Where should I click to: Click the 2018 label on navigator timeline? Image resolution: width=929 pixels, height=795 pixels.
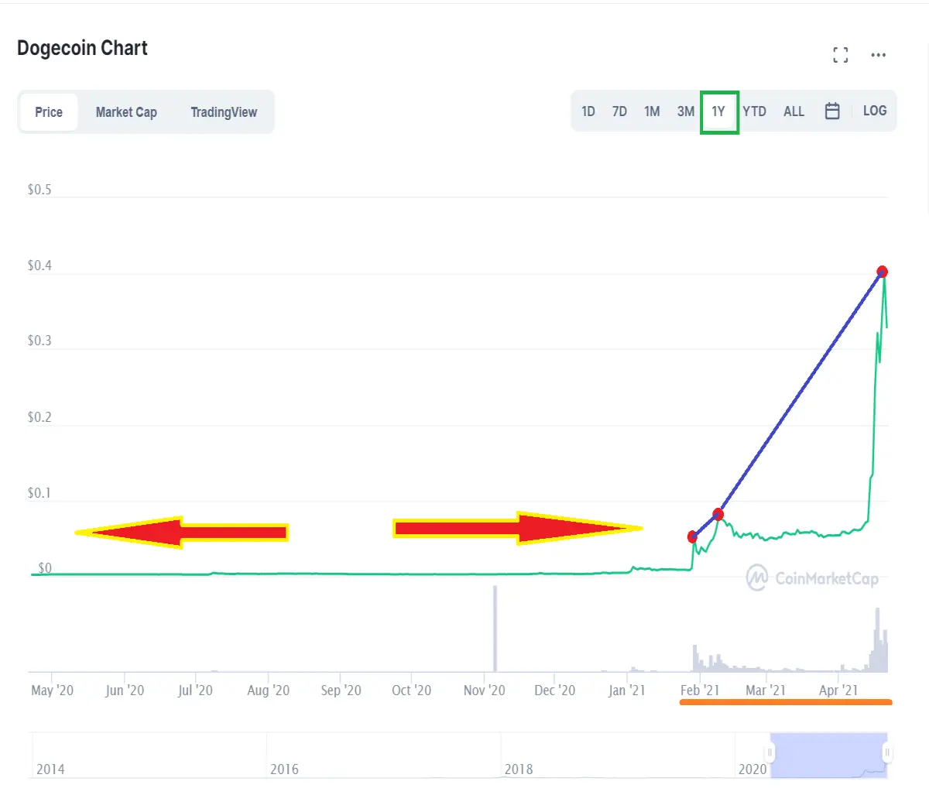(x=519, y=769)
